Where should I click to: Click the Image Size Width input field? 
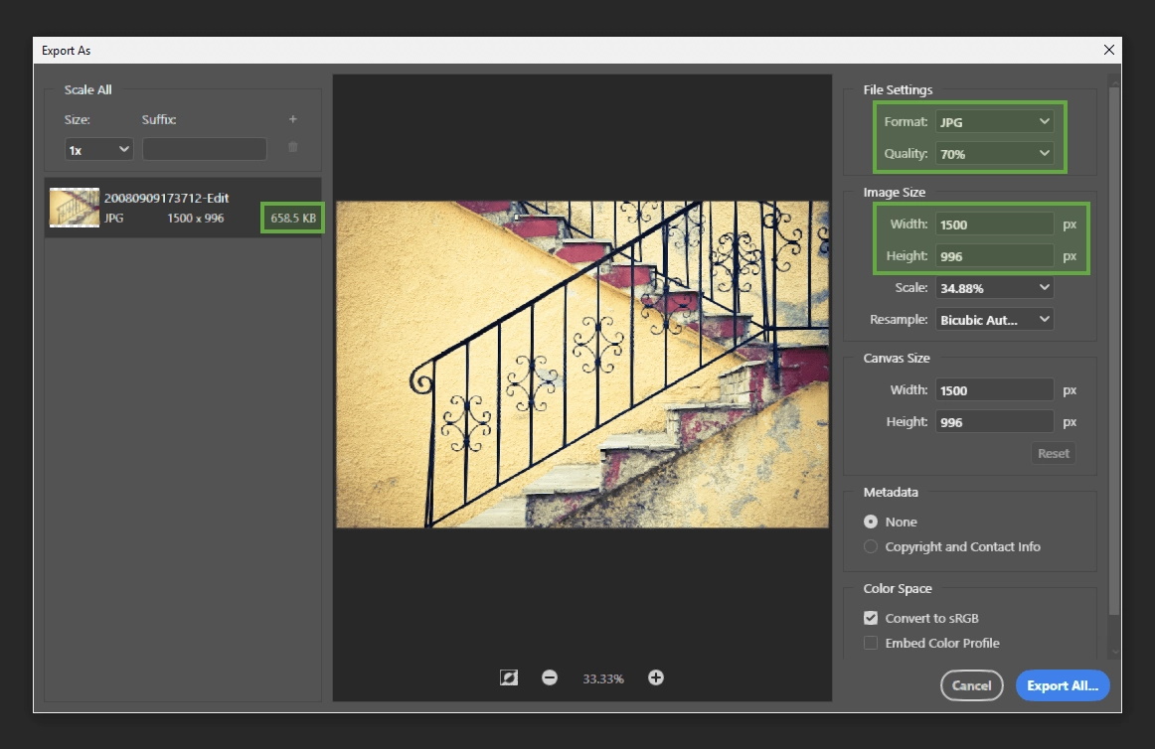(994, 224)
